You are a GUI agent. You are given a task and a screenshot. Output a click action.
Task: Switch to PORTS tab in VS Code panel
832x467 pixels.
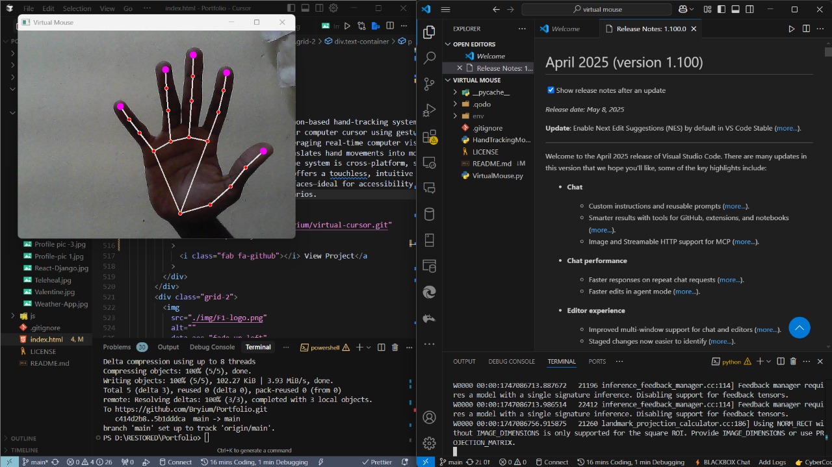coord(597,362)
